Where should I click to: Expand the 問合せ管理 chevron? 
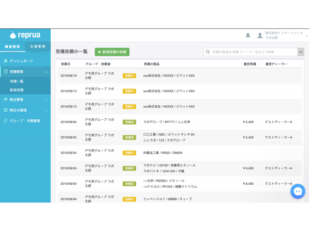[46, 110]
